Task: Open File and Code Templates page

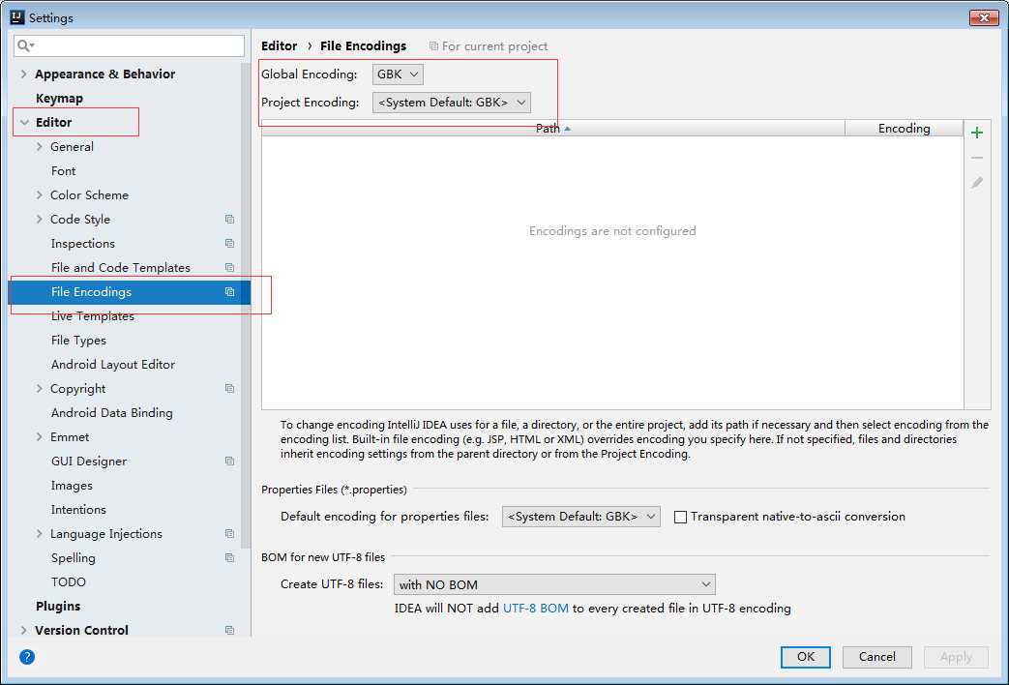Action: tap(120, 267)
